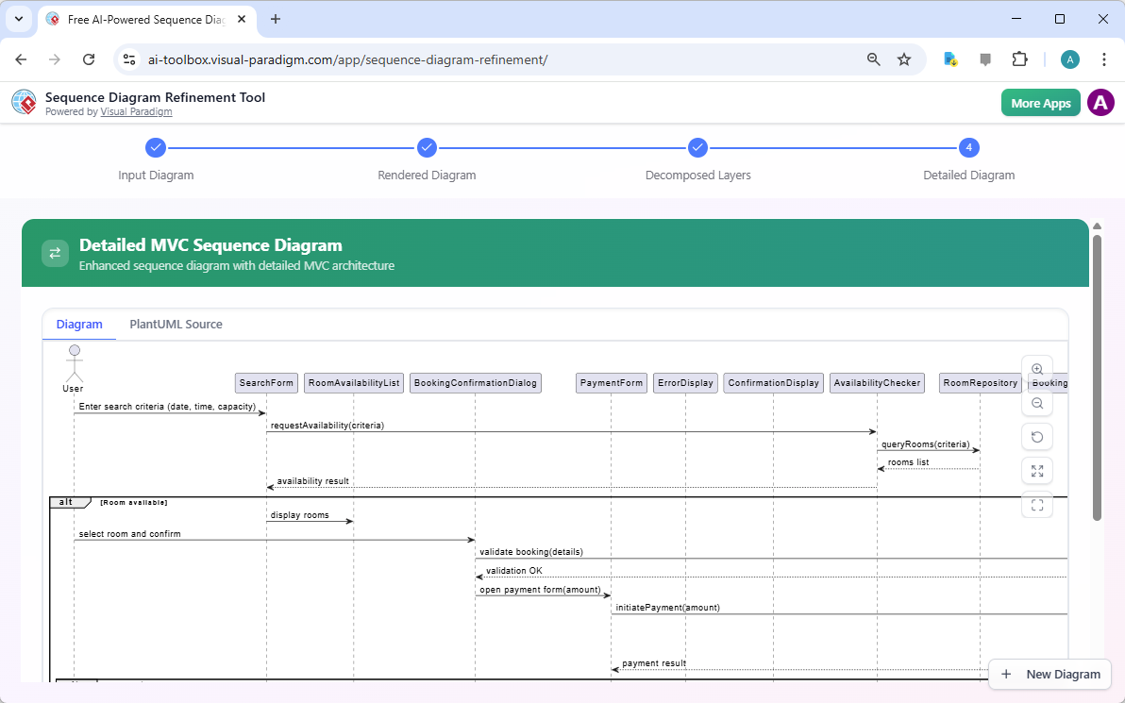The height and width of the screenshot is (703, 1125).
Task: Switch to the PlantUML Source tab
Action: tap(176, 324)
